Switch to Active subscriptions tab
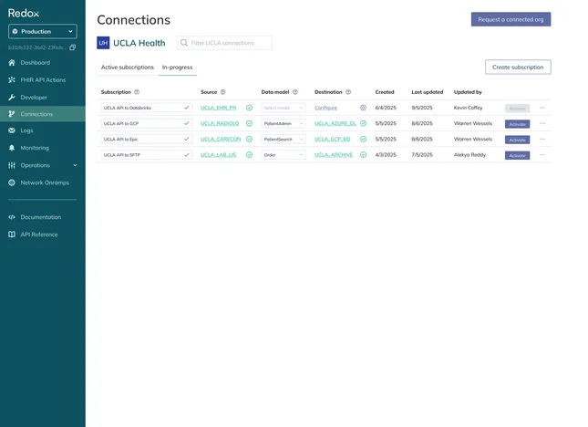This screenshot has height=427, width=588. pos(128,68)
